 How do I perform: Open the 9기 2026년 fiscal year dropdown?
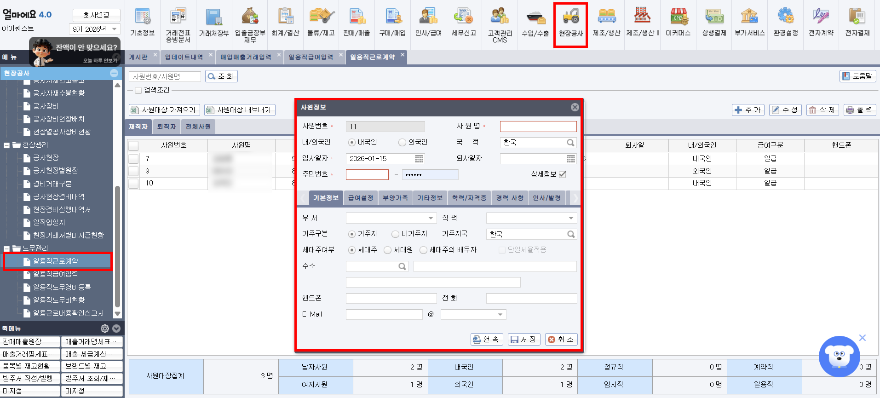click(95, 29)
